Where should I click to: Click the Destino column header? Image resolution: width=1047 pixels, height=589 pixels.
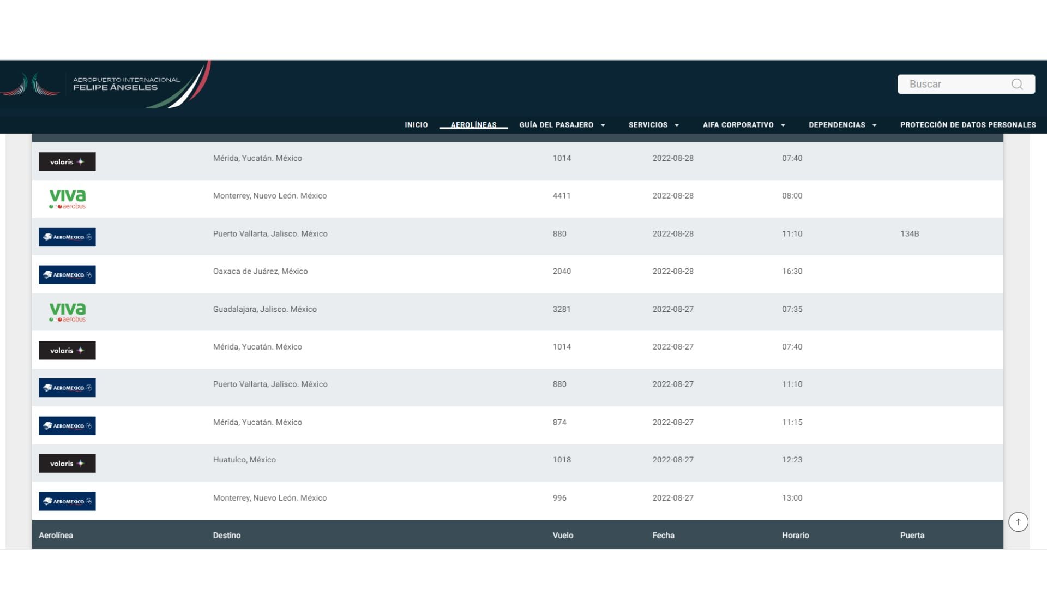tap(227, 535)
